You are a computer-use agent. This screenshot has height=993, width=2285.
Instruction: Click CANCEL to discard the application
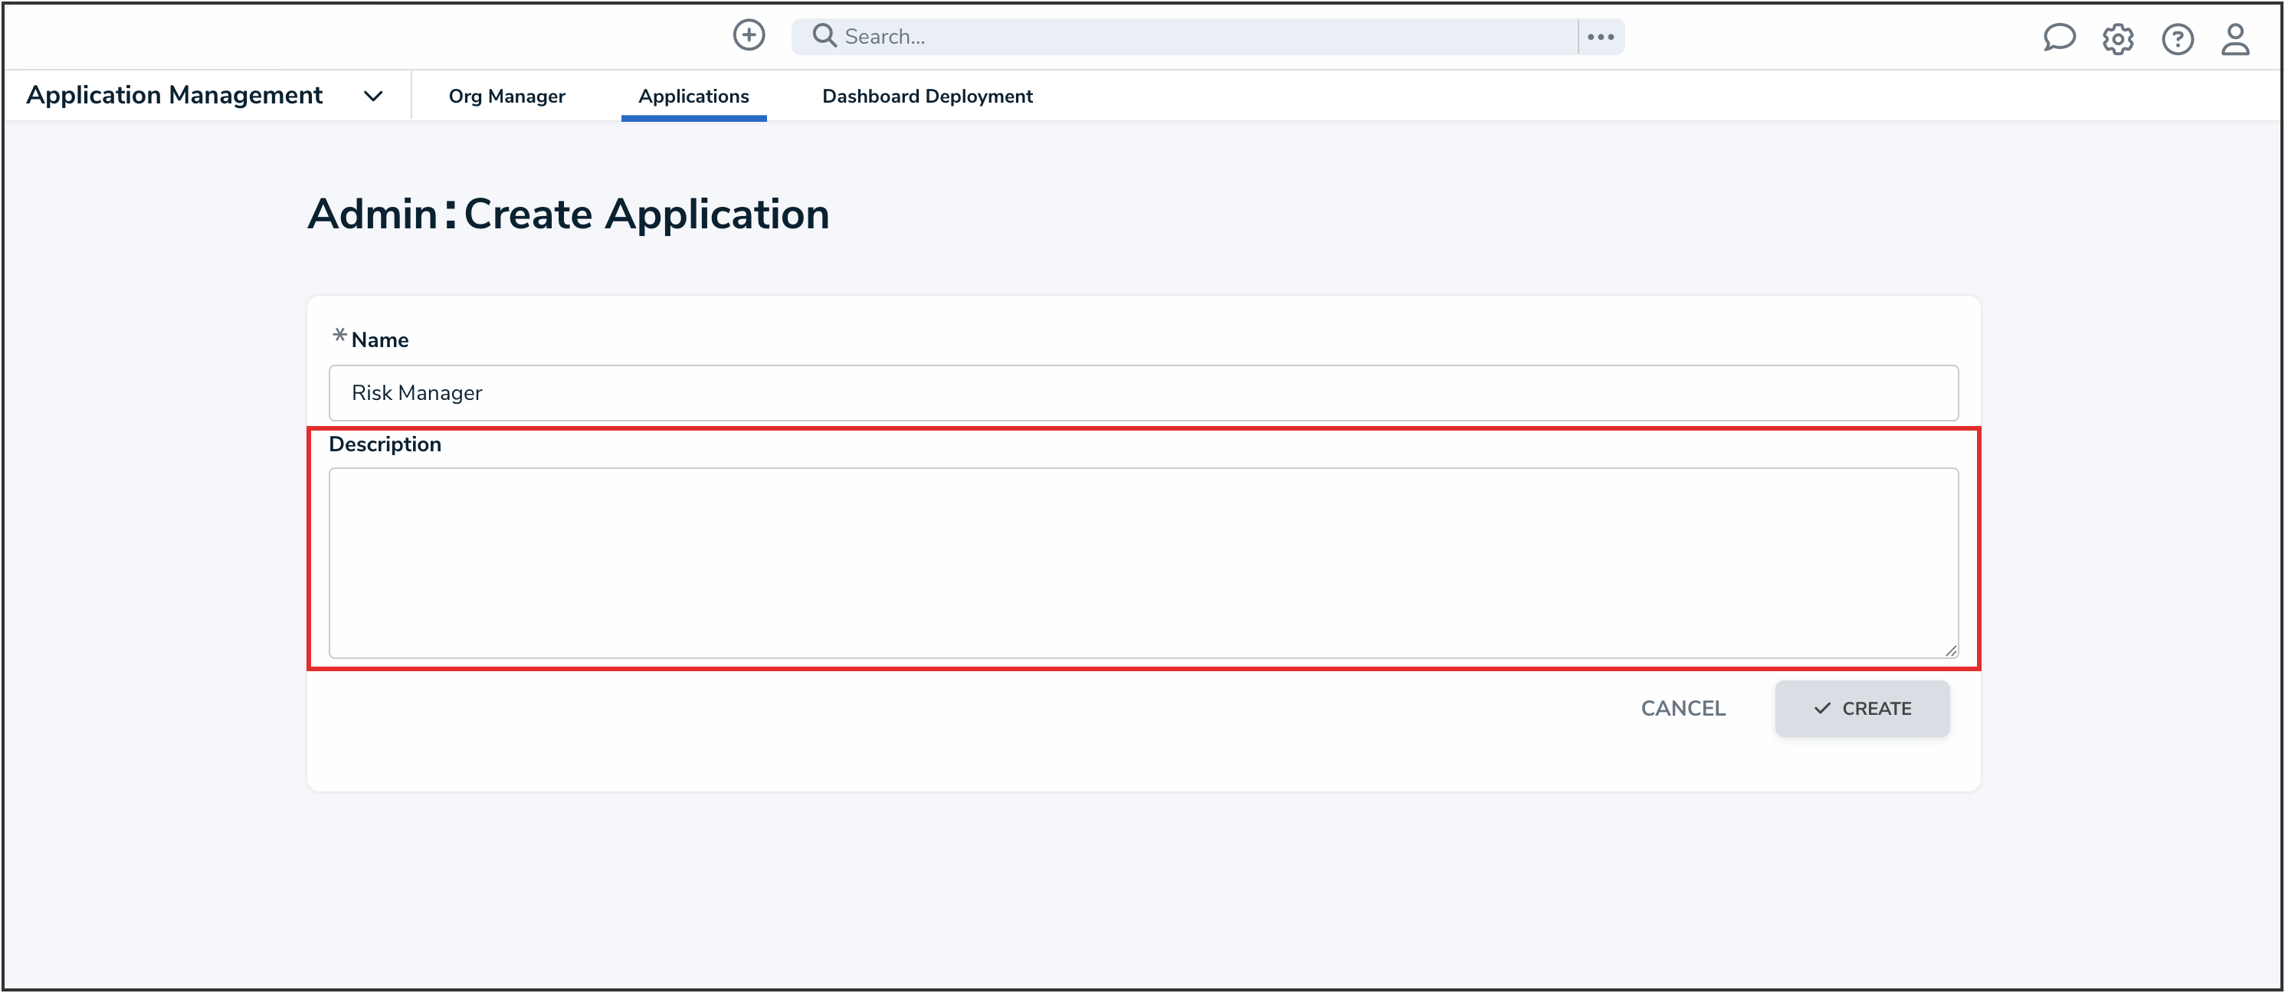coord(1682,707)
